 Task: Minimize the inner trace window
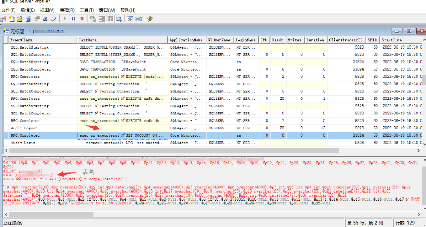(397, 31)
